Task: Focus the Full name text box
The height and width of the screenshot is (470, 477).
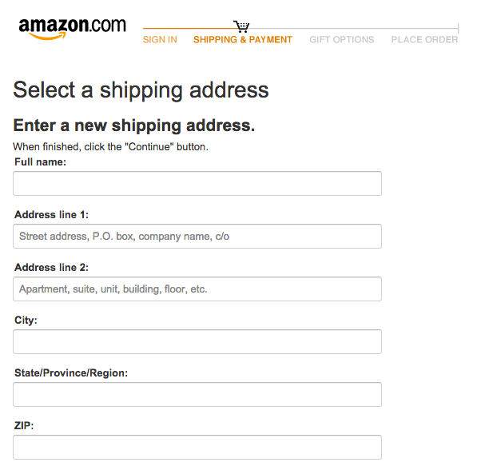Action: (x=197, y=184)
